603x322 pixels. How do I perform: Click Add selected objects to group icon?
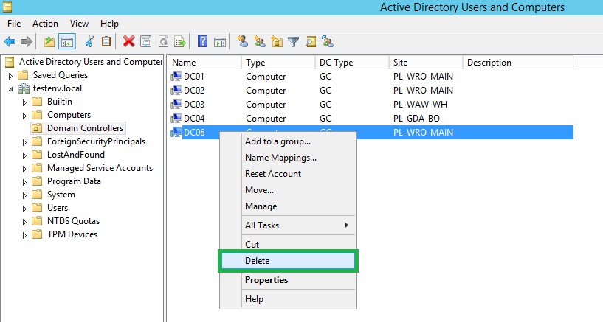click(328, 41)
